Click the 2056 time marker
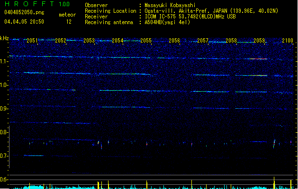 coord(174,40)
